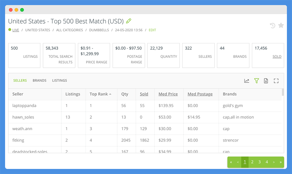292x174 pixels.
Task: Click seller name laptoppanda
Action: click(x=24, y=106)
